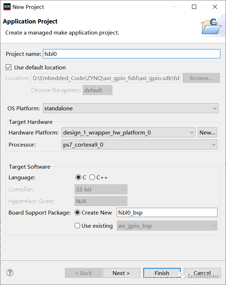Open the OS Platform dropdown
Screen dimensions: 226x285
[x=131, y=108]
